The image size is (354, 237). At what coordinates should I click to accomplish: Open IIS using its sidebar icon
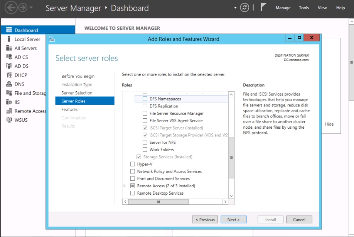coord(9,102)
